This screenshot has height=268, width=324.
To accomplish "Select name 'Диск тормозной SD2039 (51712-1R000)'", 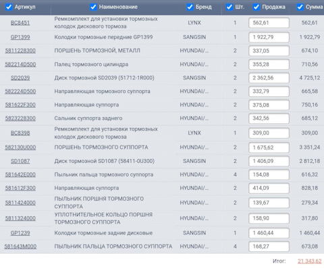I will (105, 78).
